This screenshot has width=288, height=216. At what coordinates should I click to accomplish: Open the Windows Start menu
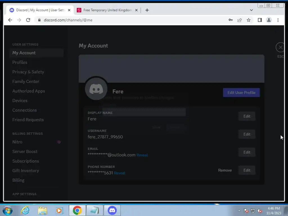(x=8, y=210)
